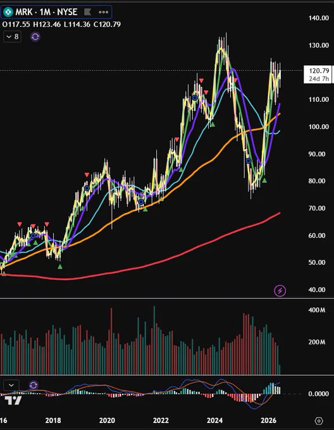Click the 2026 time axis label
Viewport: 334px width, 430px height.
268,421
